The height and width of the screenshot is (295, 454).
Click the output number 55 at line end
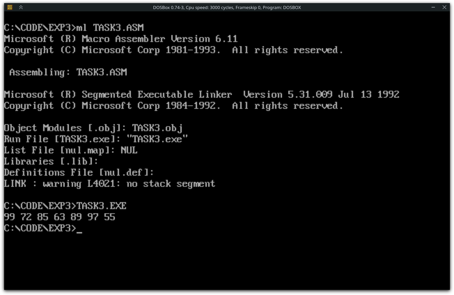[x=109, y=217]
